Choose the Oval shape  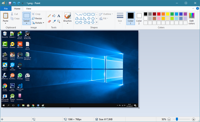coord(85,14)
